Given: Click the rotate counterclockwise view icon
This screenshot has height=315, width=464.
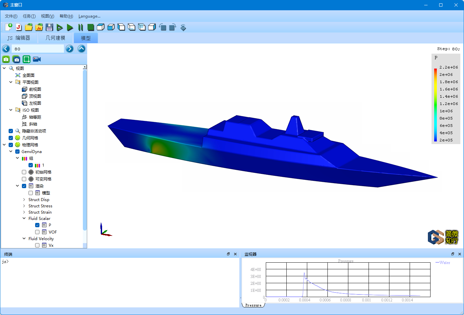Looking at the screenshot, I should coord(162,27).
